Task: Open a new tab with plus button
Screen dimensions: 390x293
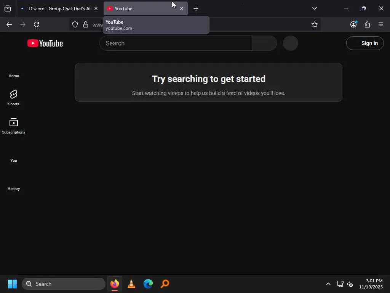Action: click(x=196, y=9)
